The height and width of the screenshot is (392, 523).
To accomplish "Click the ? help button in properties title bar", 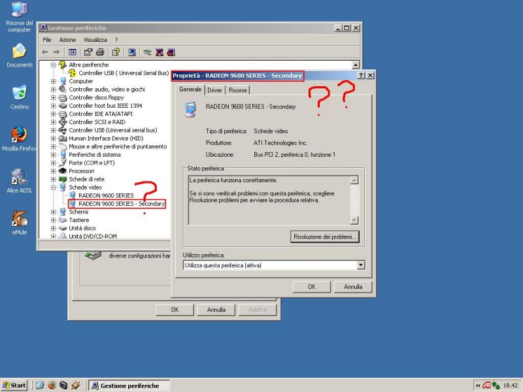I will point(361,75).
